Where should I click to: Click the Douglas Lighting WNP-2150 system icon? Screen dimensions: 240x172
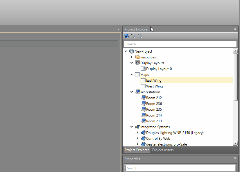[x=143, y=133]
